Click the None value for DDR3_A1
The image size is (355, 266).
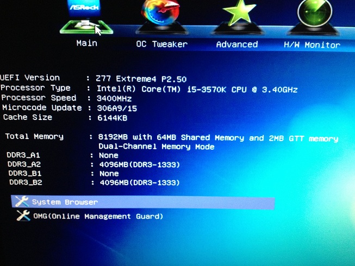109,155
